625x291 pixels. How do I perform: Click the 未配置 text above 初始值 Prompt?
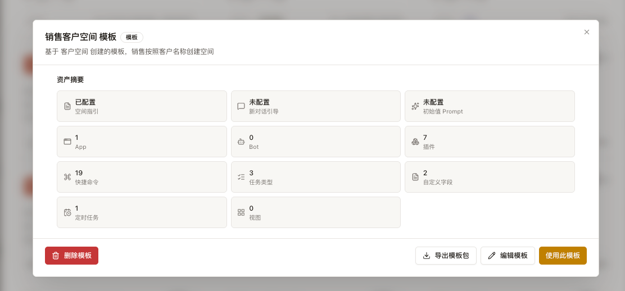[433, 102]
